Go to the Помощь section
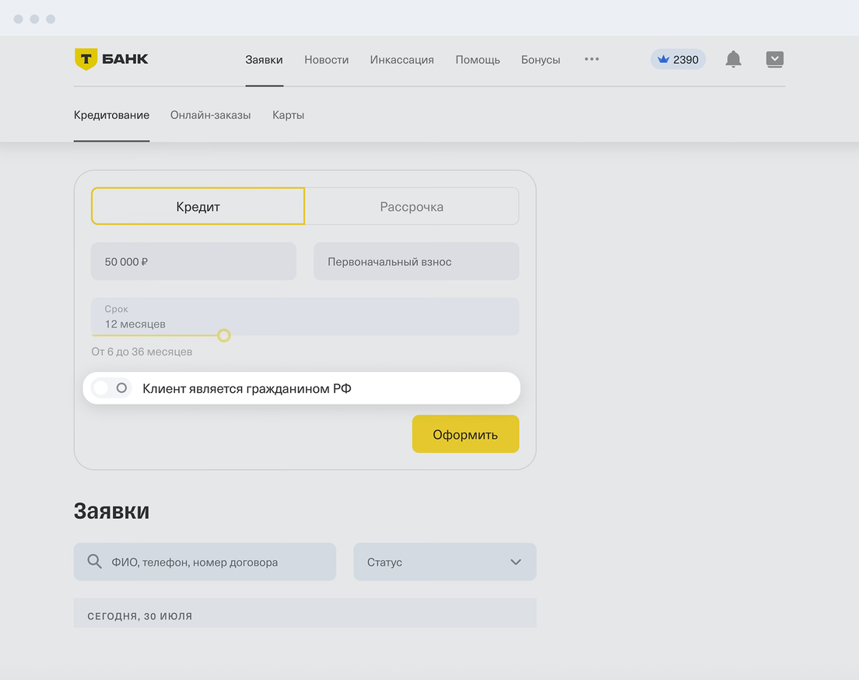Screen dimensions: 859x680 pyautogui.click(x=478, y=59)
